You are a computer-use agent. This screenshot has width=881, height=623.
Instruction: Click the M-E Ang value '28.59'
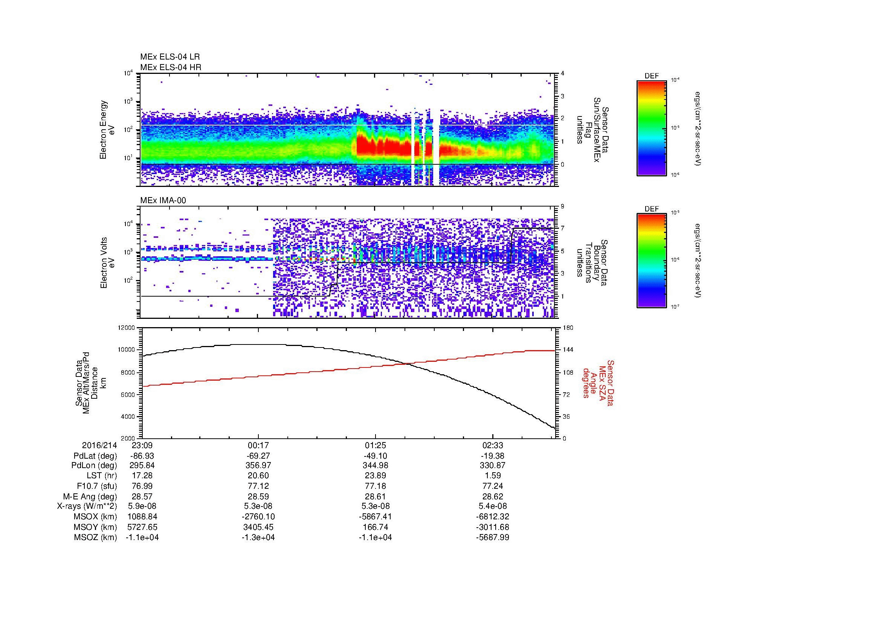click(259, 496)
